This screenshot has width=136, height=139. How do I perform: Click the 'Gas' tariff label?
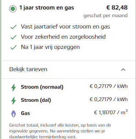[x=25, y=113]
